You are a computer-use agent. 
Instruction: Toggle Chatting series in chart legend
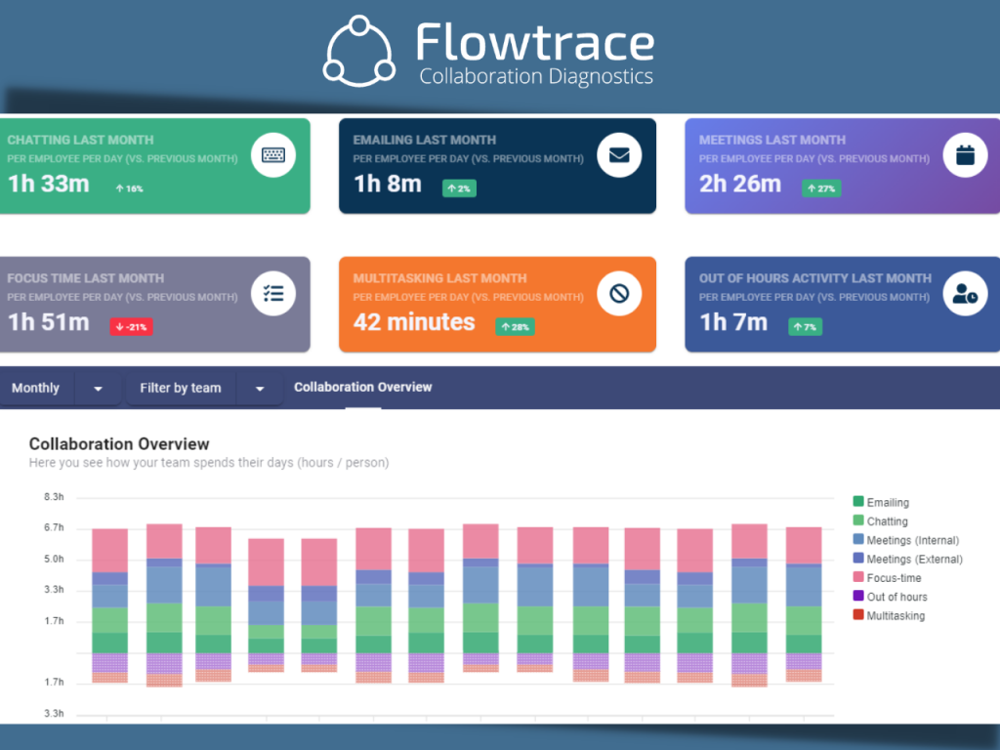coord(887,521)
